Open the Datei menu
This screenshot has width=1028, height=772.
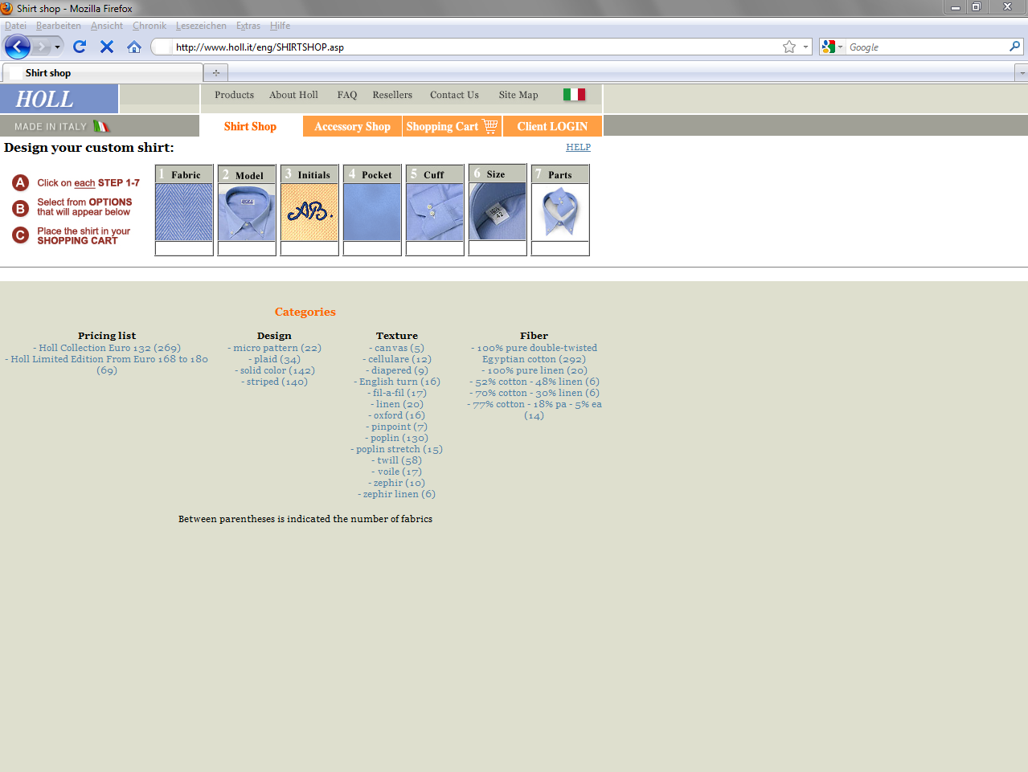[15, 26]
